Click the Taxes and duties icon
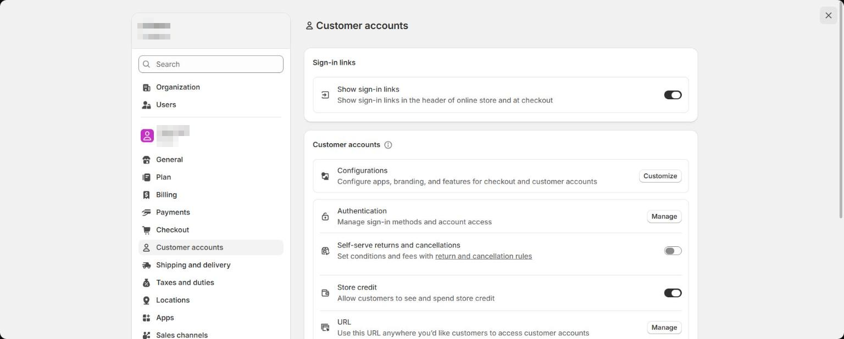Viewport: 844px width, 339px height. click(146, 282)
